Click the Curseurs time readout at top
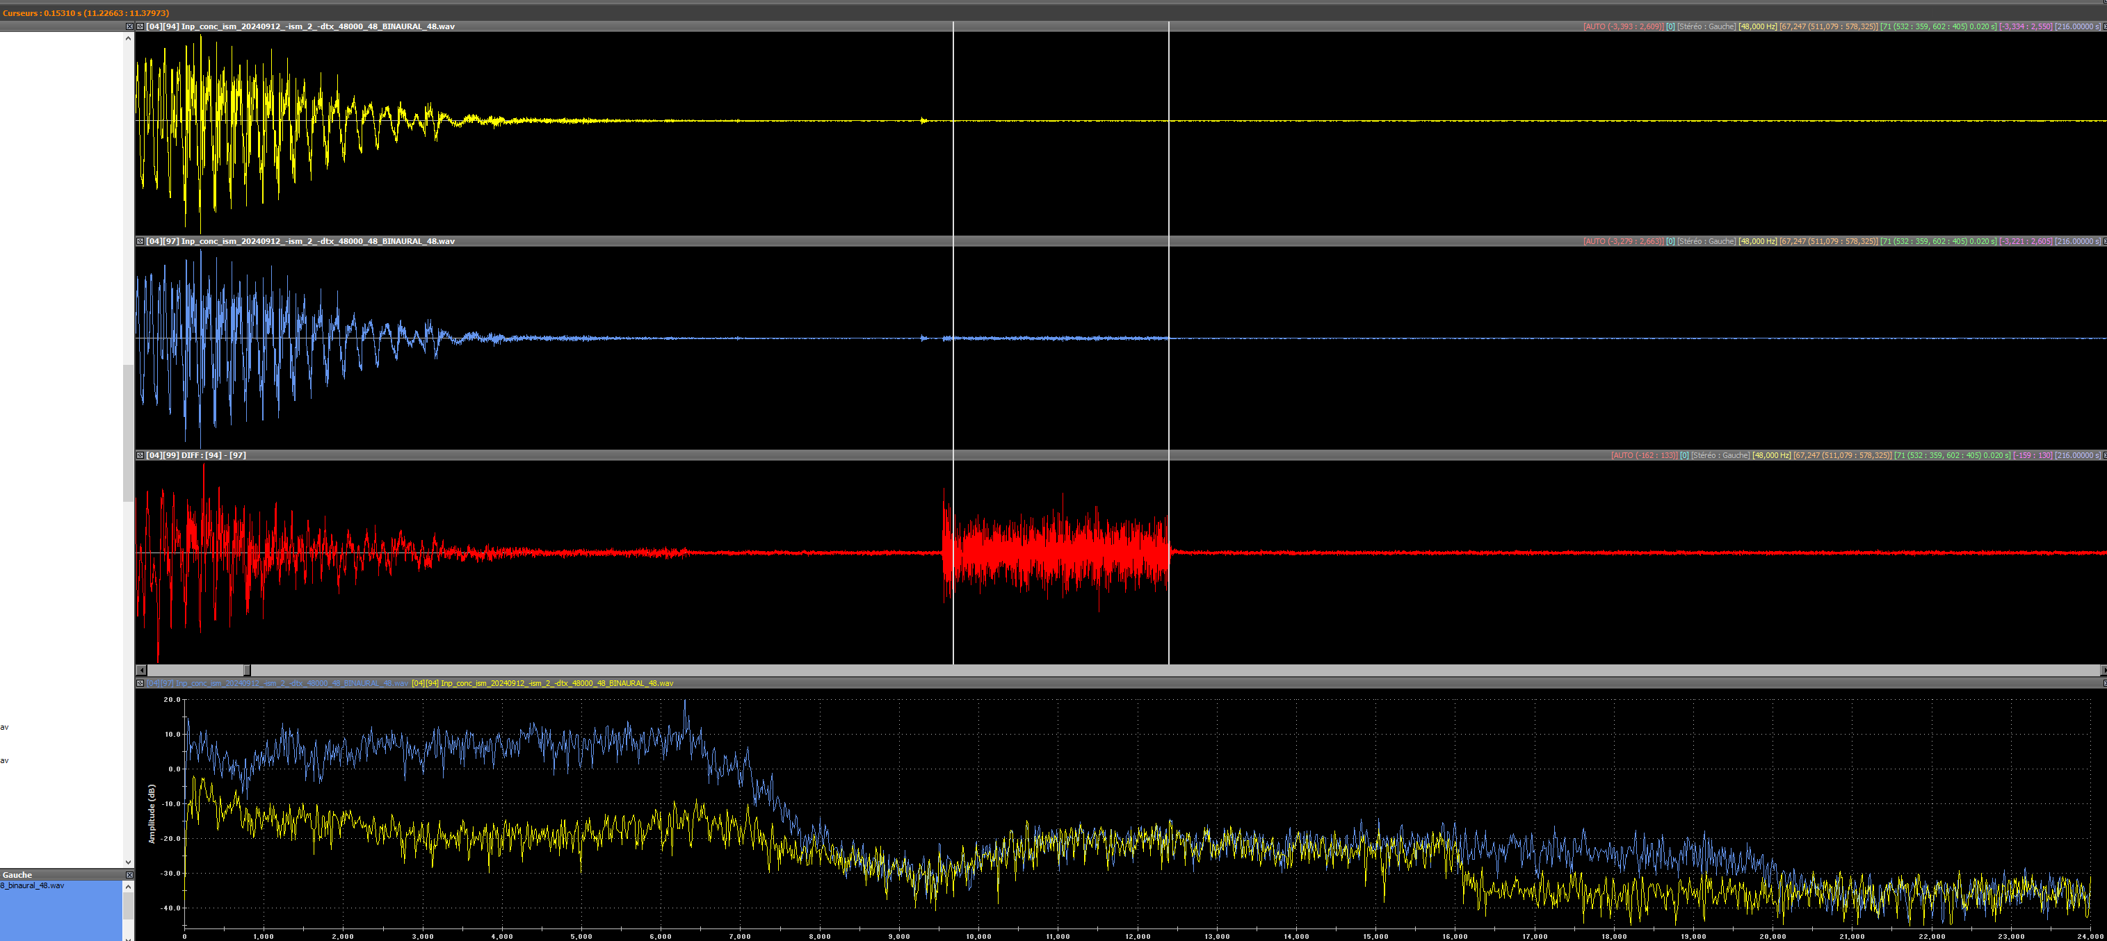 (x=86, y=13)
